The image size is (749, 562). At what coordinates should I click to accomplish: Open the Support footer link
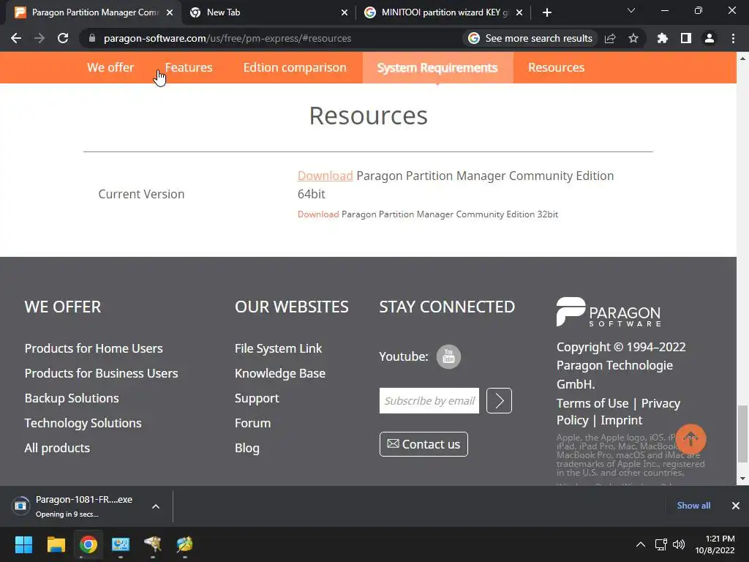[257, 398]
